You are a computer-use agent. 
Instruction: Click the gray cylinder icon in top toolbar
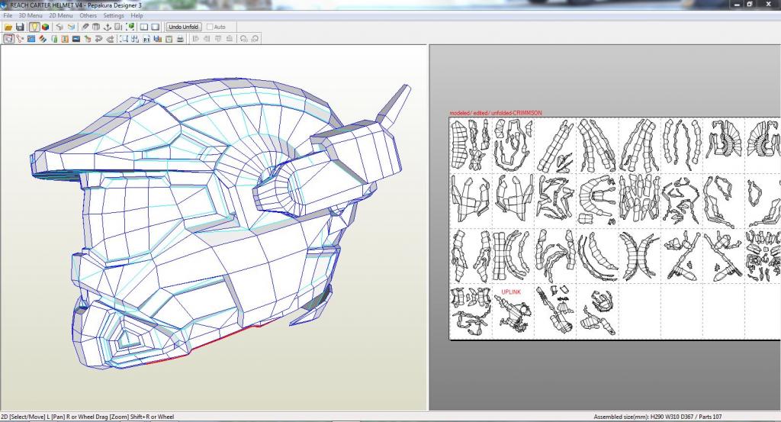[x=96, y=27]
